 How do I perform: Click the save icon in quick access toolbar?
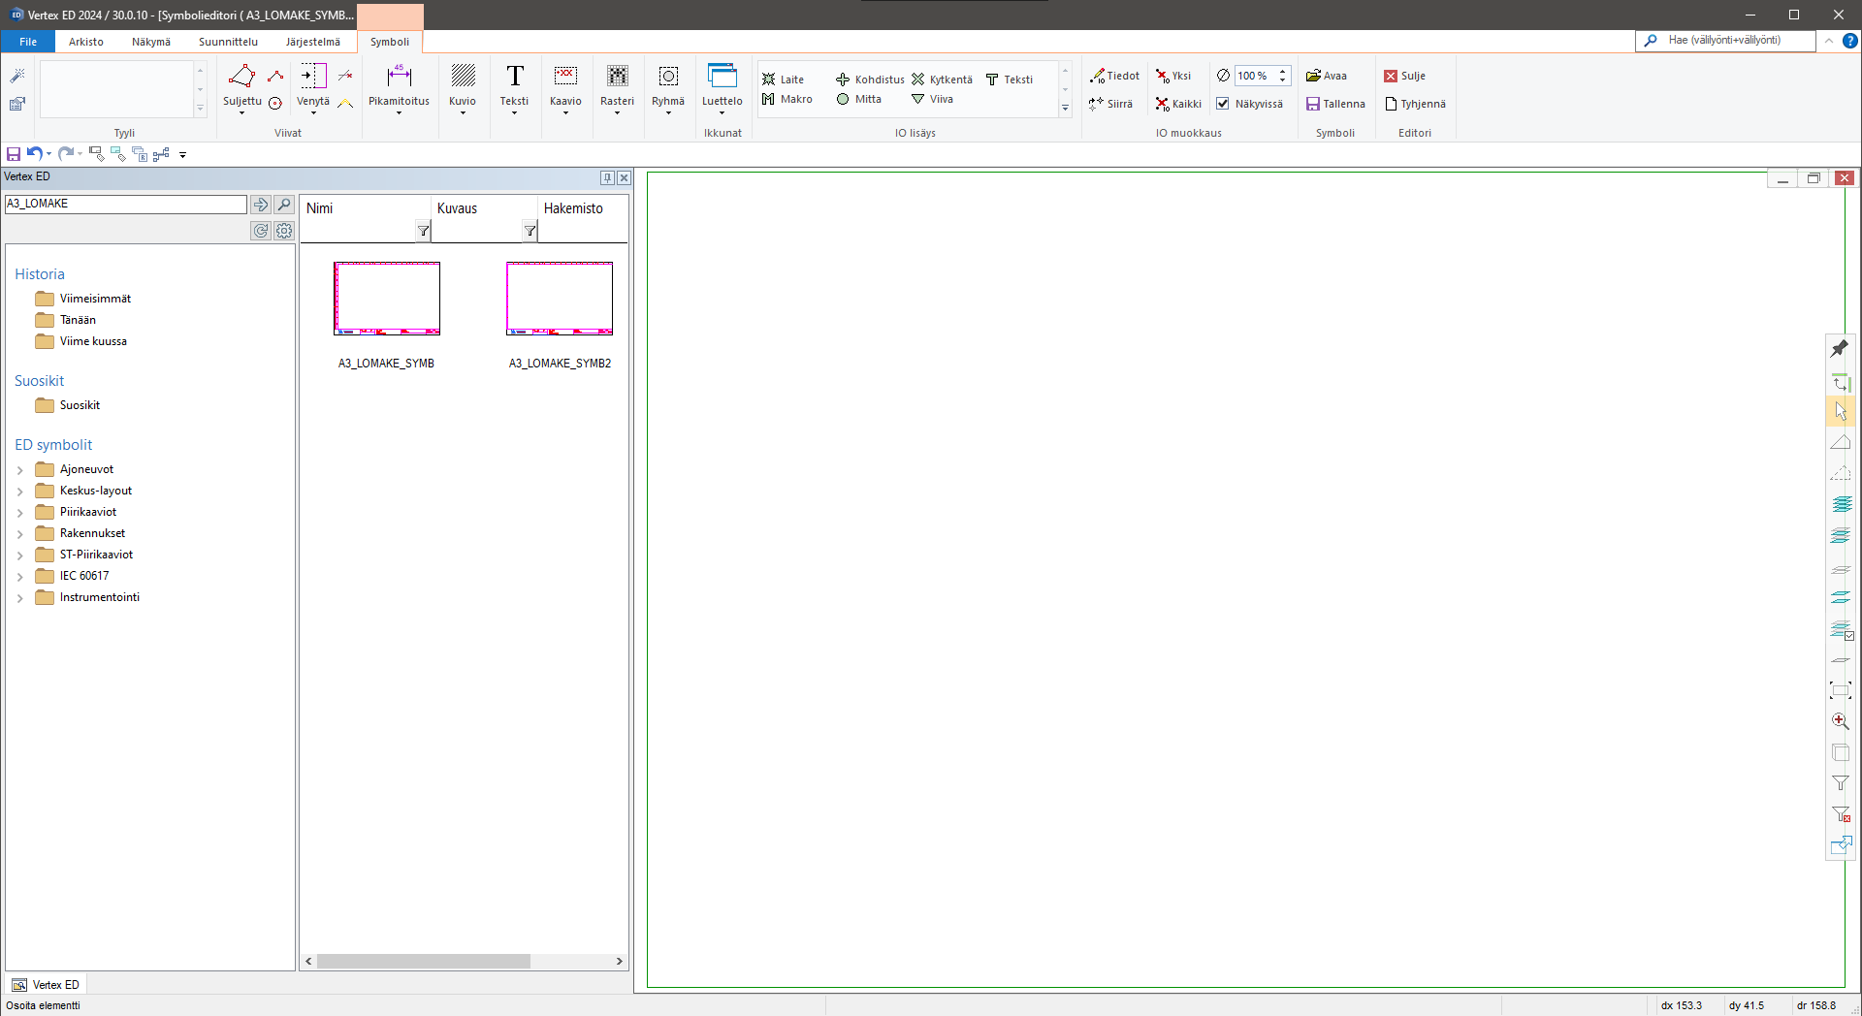[14, 154]
